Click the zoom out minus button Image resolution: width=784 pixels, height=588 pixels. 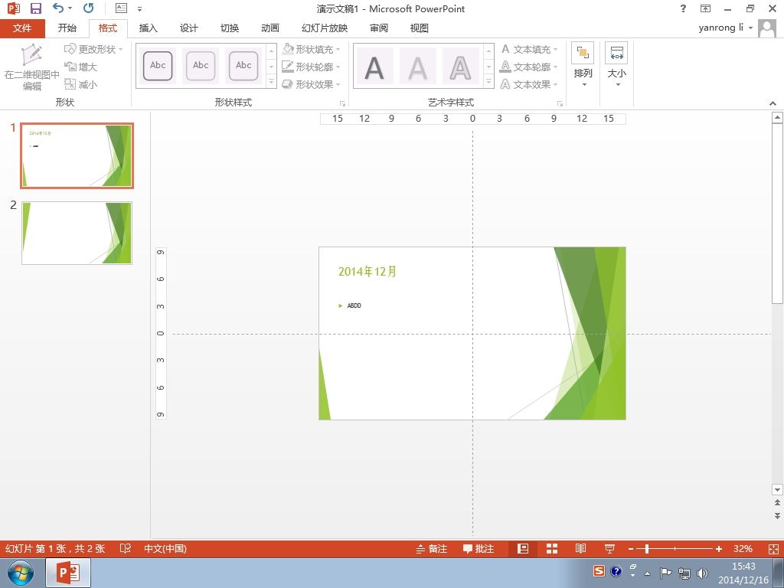(x=631, y=549)
